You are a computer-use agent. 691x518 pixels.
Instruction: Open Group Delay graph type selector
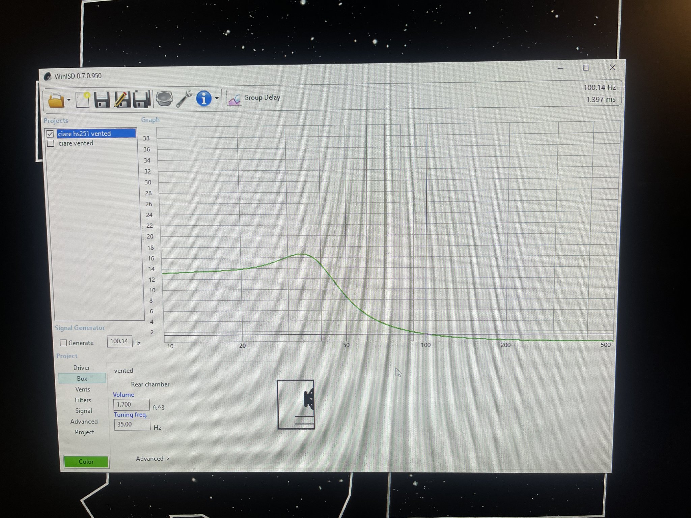click(262, 97)
